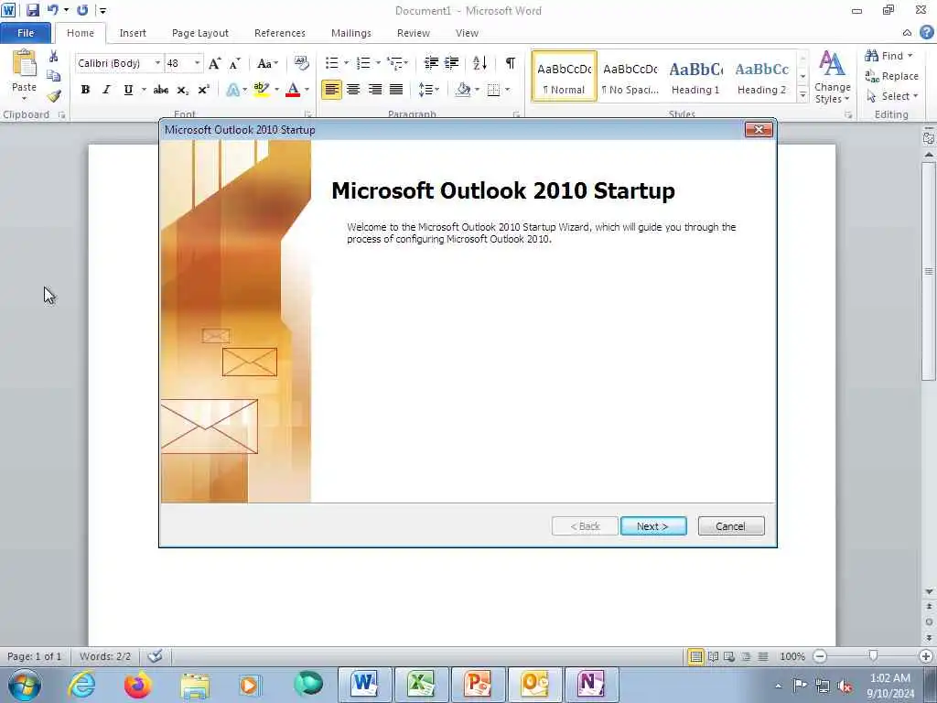This screenshot has width=937, height=703.
Task: Click the Zoom In plus button
Action: click(926, 656)
